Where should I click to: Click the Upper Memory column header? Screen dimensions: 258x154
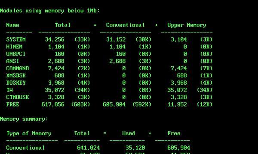pyautogui.click(x=187, y=25)
